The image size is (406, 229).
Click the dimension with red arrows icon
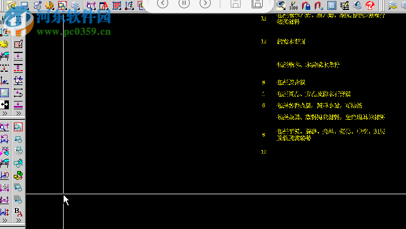[x=4, y=212]
